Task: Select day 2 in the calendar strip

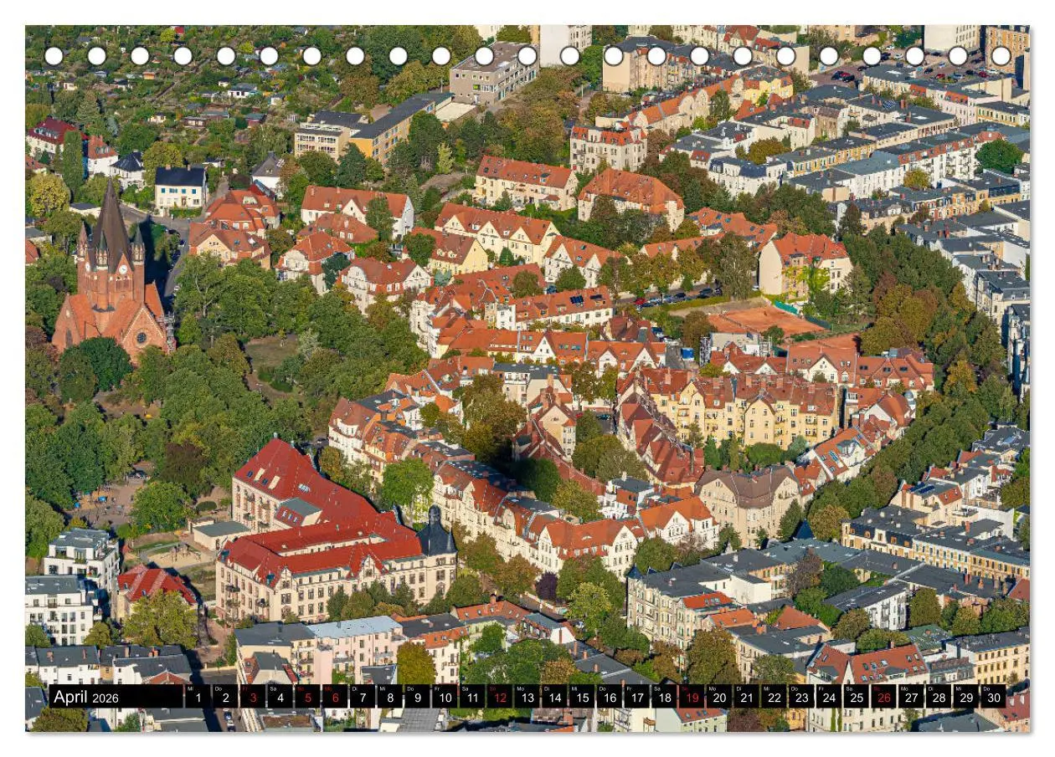Action: (x=225, y=697)
